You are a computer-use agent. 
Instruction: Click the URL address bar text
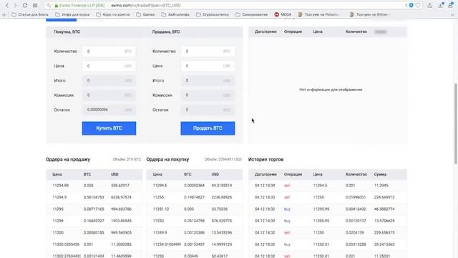coord(146,5)
